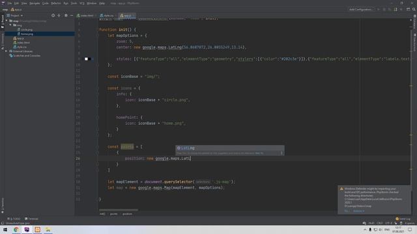Open the Project view dropdown
The width and height of the screenshot is (417, 234).
point(15,16)
